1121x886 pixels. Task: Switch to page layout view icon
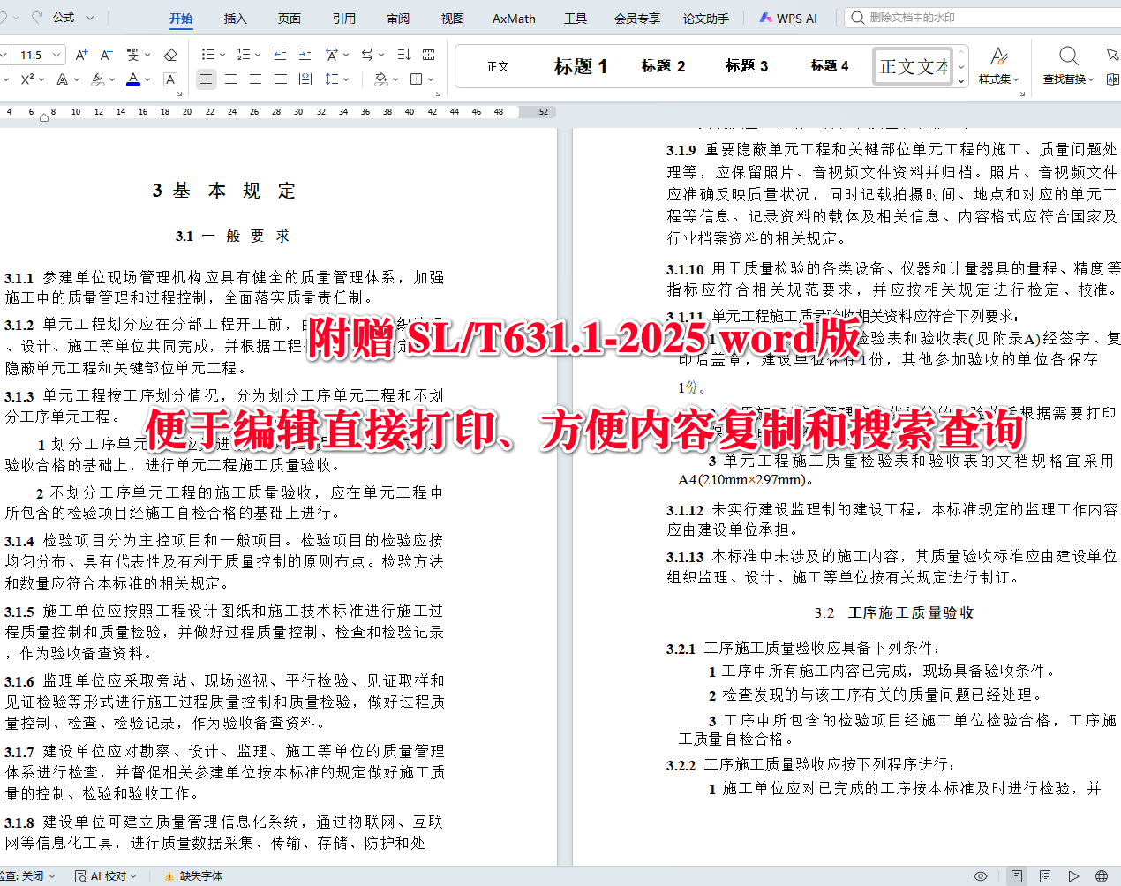1017,876
